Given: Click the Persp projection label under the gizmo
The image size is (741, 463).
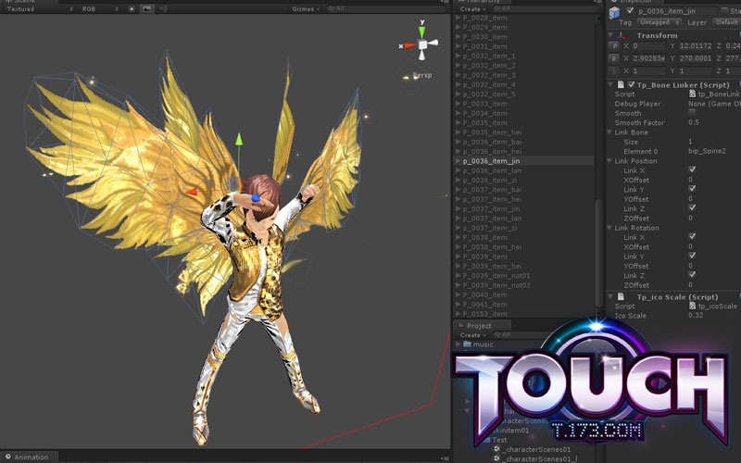Looking at the screenshot, I should pos(422,75).
